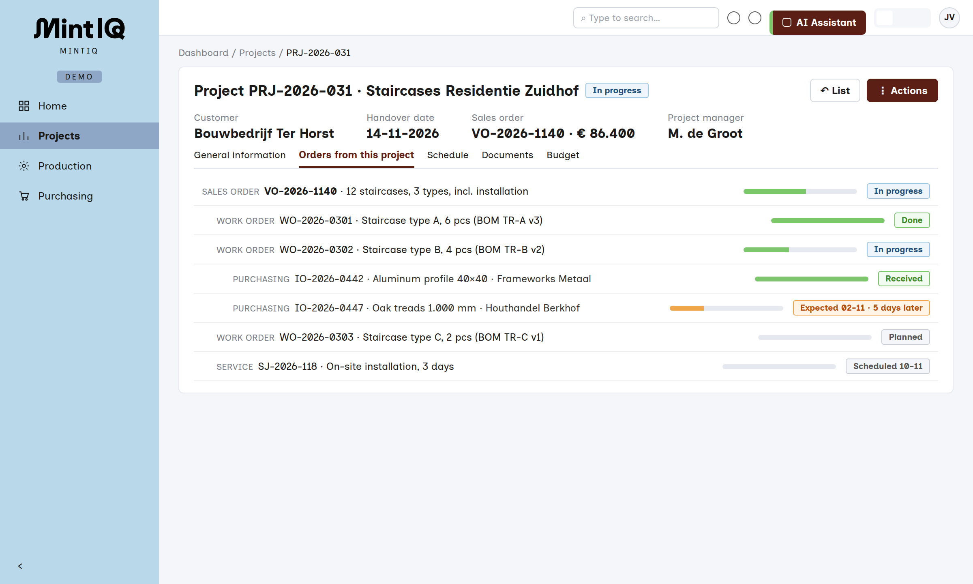Click the Purchasing cart icon

tap(24, 196)
